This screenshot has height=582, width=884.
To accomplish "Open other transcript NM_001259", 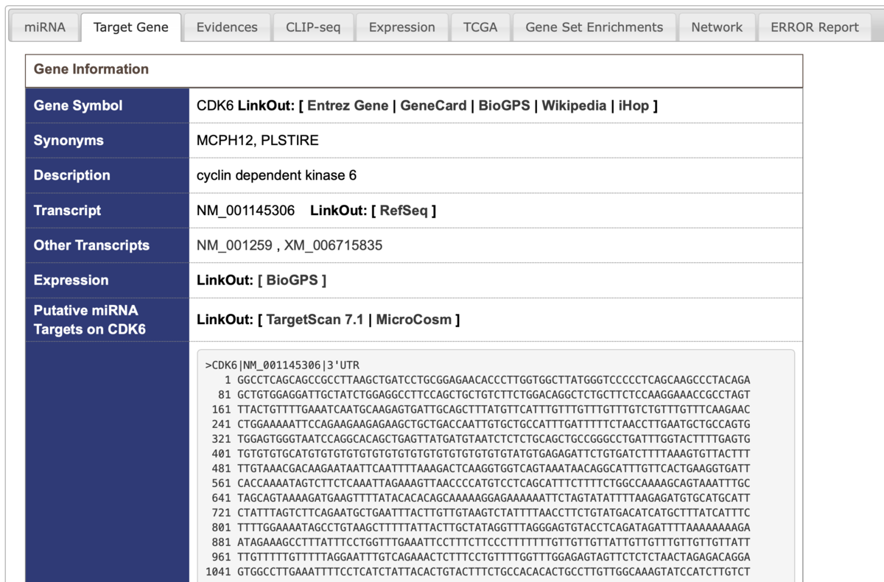I will (x=234, y=245).
